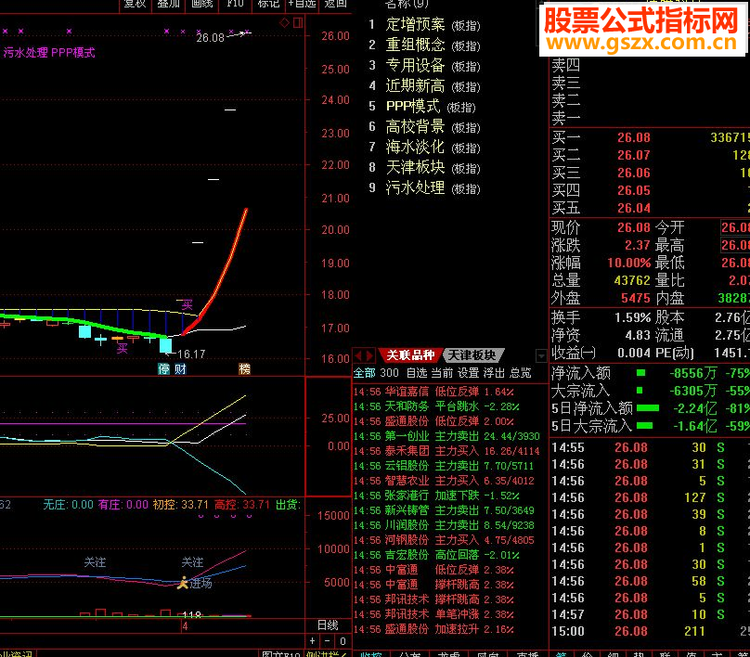Viewport: 750px width, 657px height.
Task: Click the 榜 marker under the chart
Action: coord(244,368)
